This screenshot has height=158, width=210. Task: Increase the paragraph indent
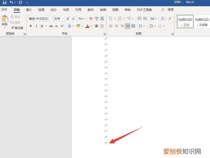pyautogui.click(x=145, y=18)
